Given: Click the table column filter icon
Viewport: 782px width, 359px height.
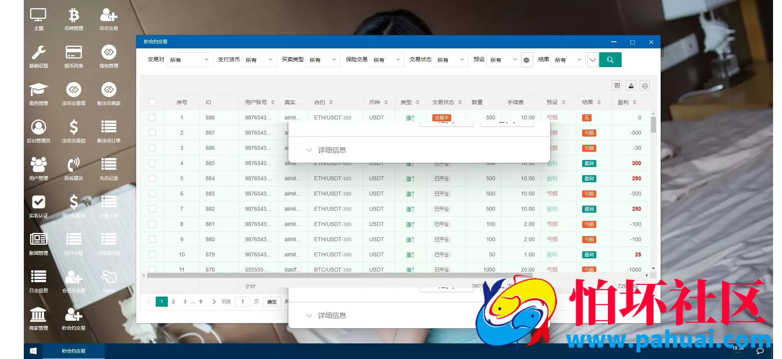Looking at the screenshot, I should pyautogui.click(x=617, y=85).
